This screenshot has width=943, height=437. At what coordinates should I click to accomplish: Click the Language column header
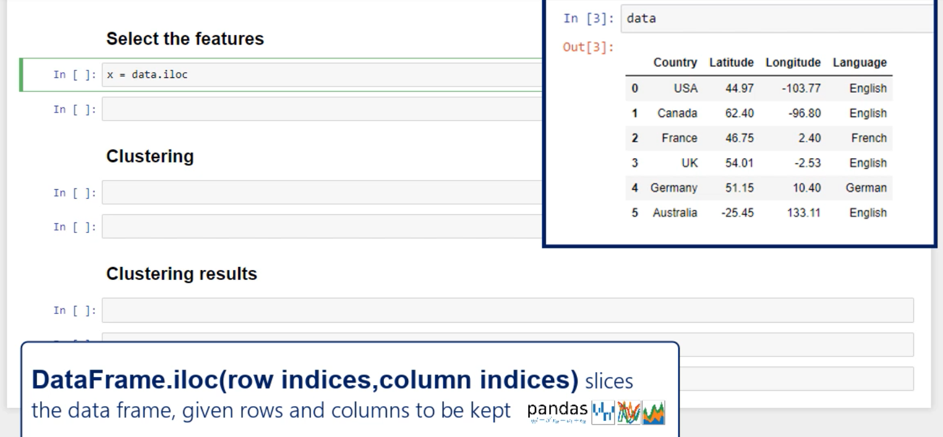pyautogui.click(x=860, y=62)
